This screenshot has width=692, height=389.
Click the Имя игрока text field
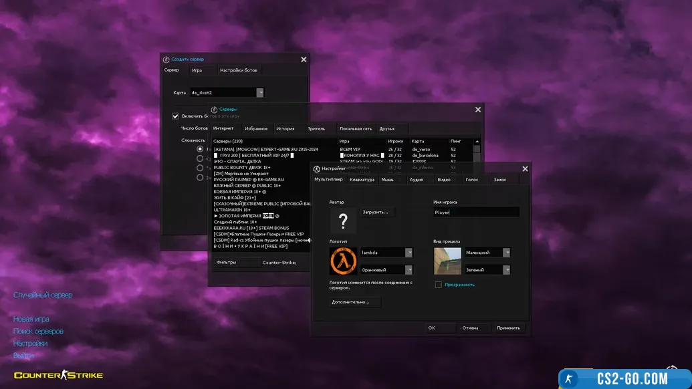[x=475, y=212]
